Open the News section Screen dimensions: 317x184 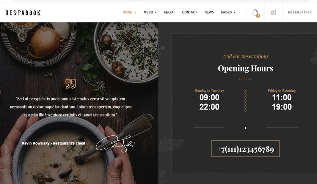[x=209, y=13]
